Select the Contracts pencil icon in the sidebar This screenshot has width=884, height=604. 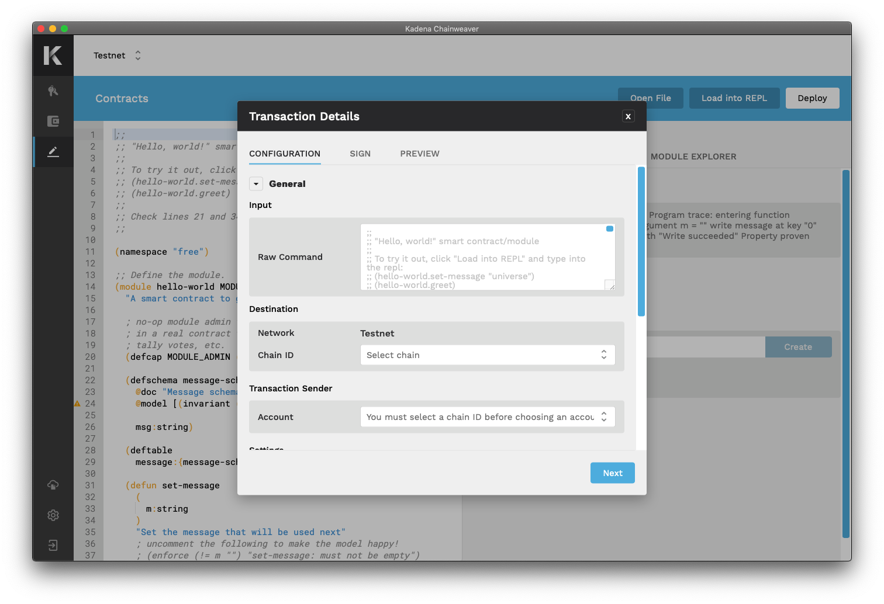click(53, 152)
